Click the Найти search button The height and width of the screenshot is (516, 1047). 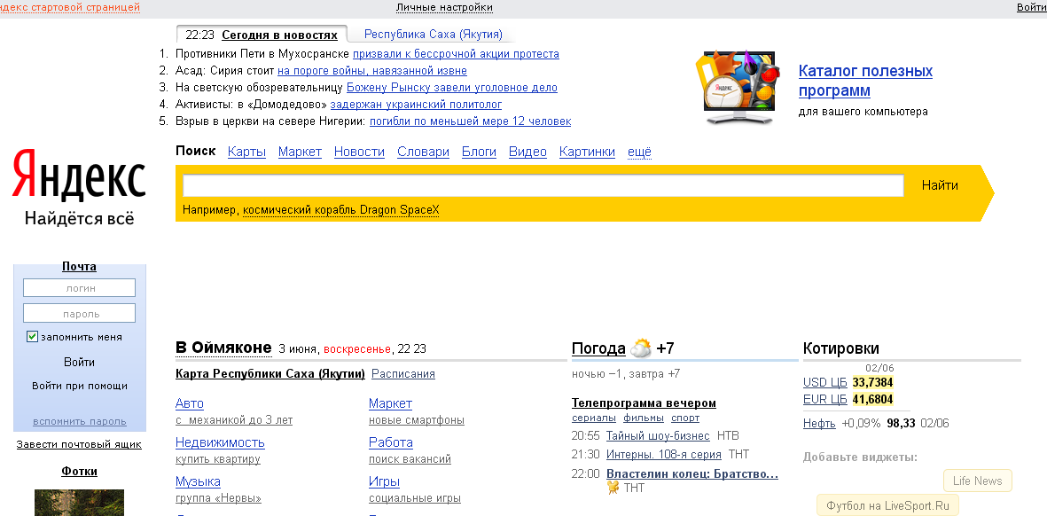click(940, 185)
